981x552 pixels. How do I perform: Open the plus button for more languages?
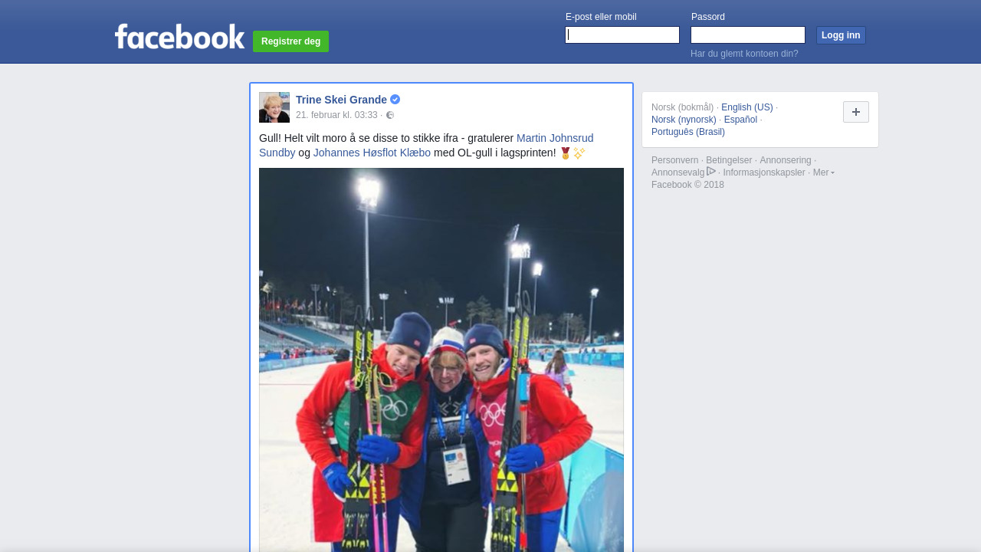pos(856,112)
